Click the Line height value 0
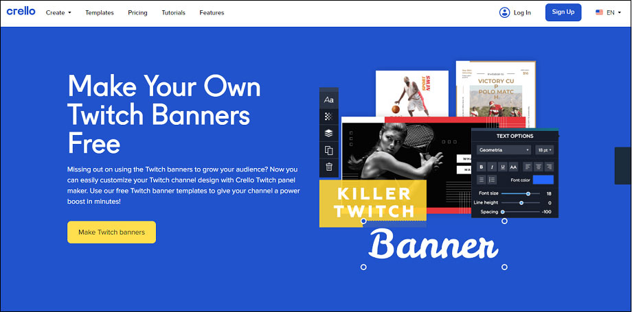This screenshot has height=312, width=632. [550, 203]
